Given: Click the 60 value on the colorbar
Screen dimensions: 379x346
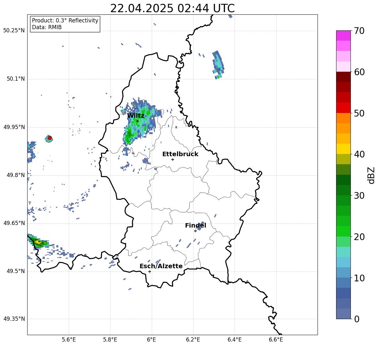Looking at the screenshot, I should [359, 72].
